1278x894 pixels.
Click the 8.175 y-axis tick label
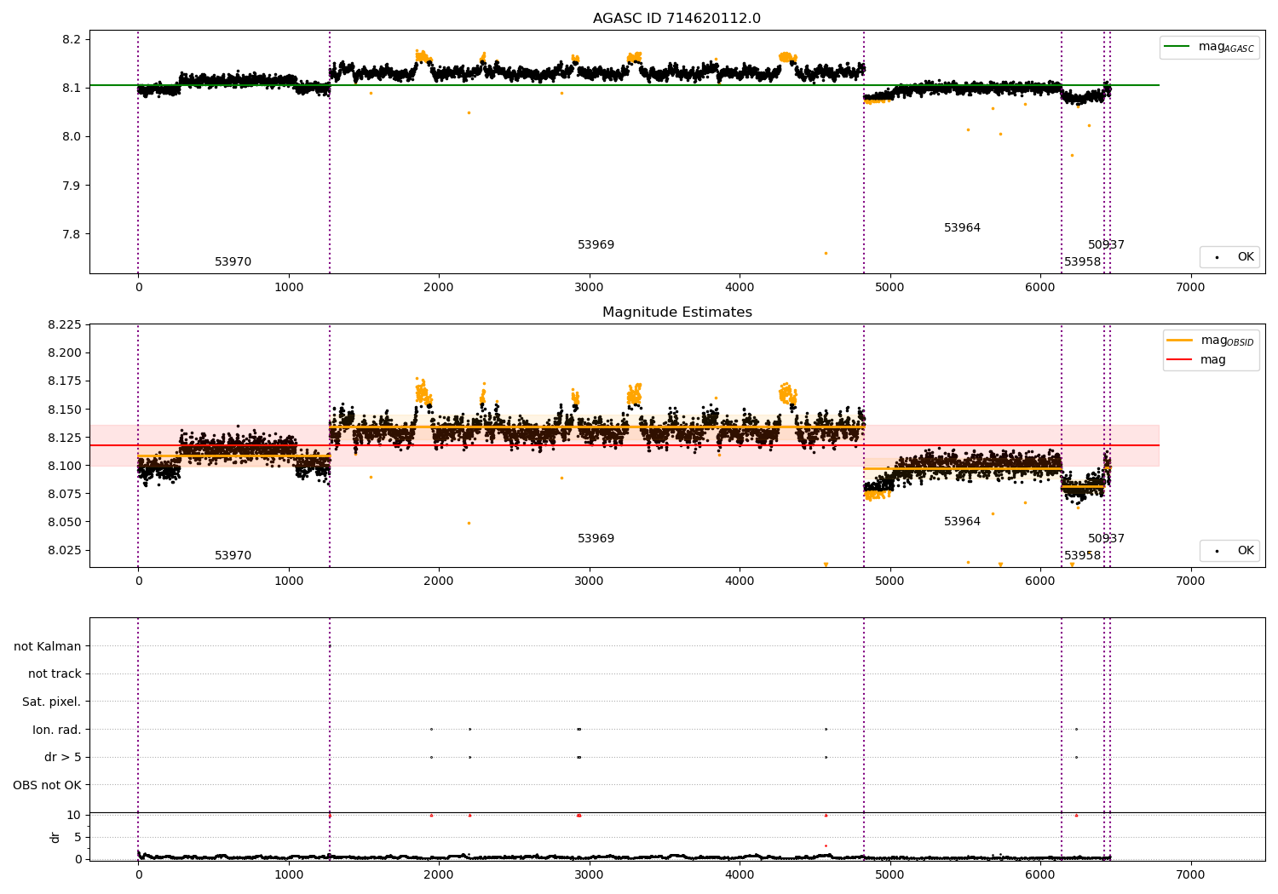click(x=65, y=381)
